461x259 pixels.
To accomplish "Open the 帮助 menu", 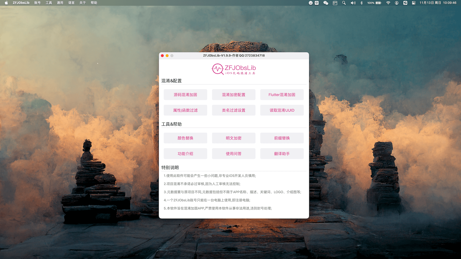I will tap(94, 3).
